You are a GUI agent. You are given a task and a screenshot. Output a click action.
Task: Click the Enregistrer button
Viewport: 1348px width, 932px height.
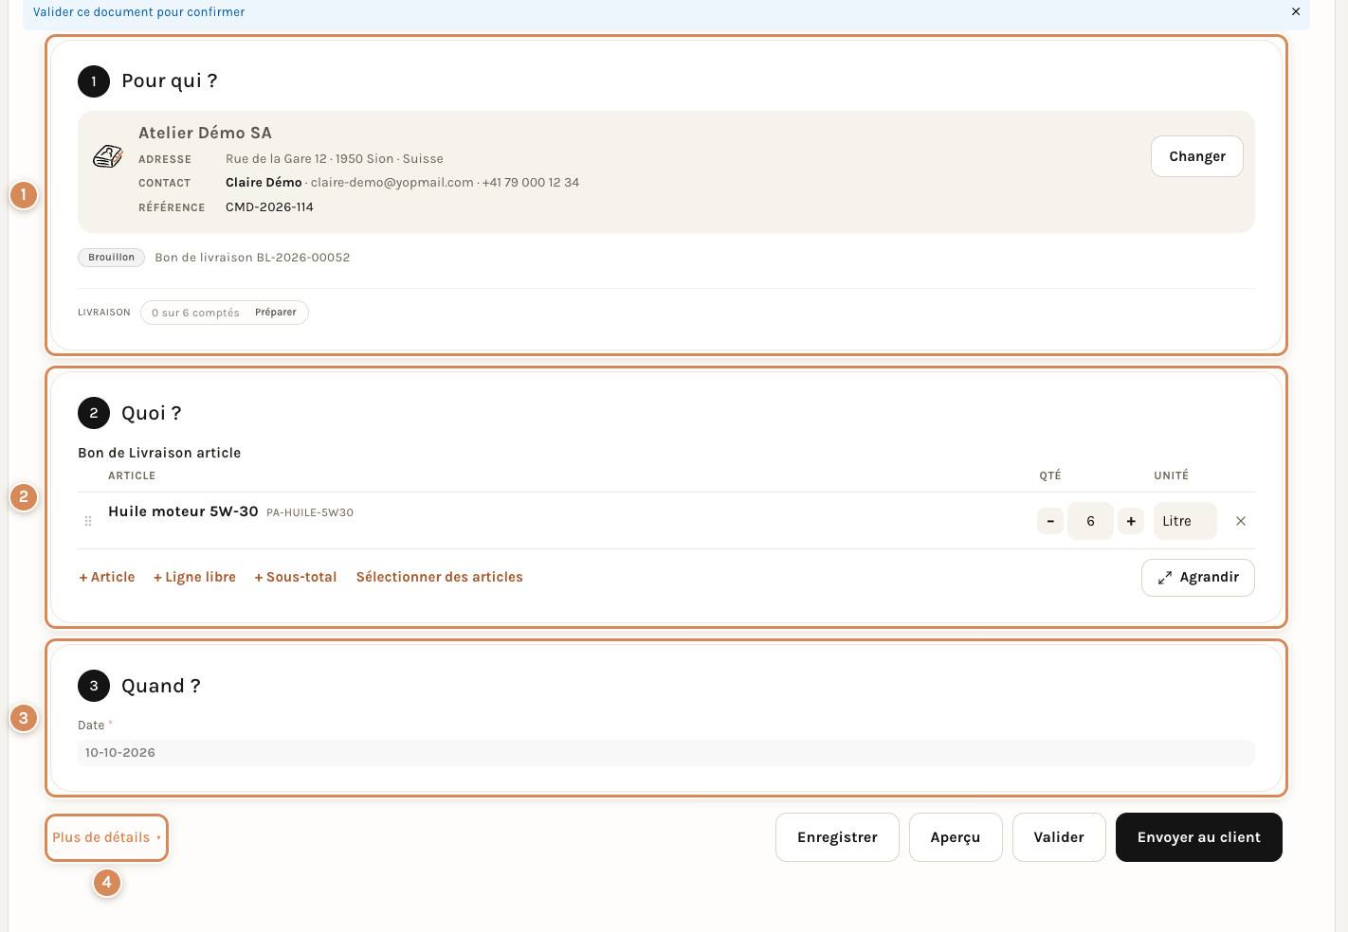pyautogui.click(x=837, y=837)
